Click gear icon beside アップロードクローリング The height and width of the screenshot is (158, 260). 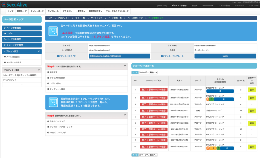[48, 127]
